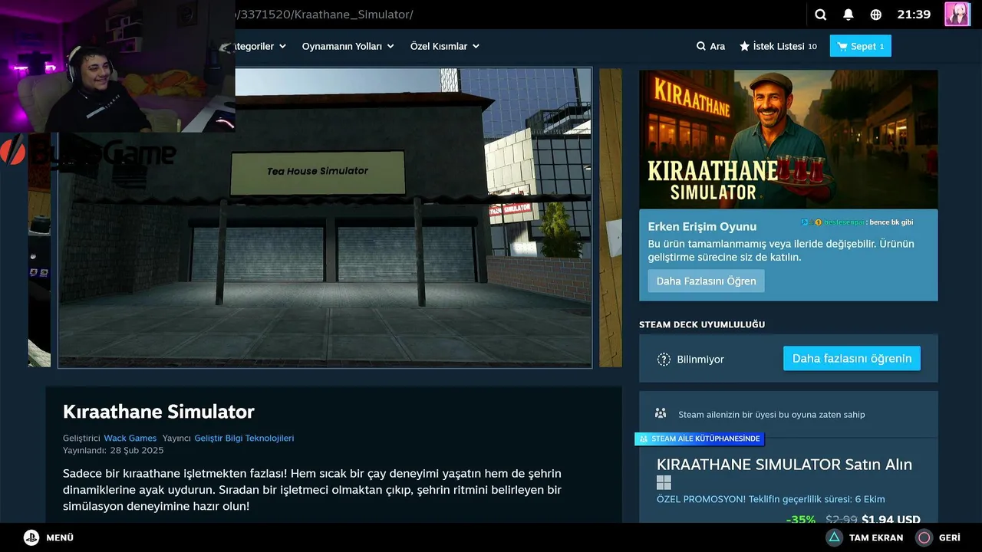Click the Erken Erişim Oyunu heading
The image size is (982, 552).
coord(702,226)
